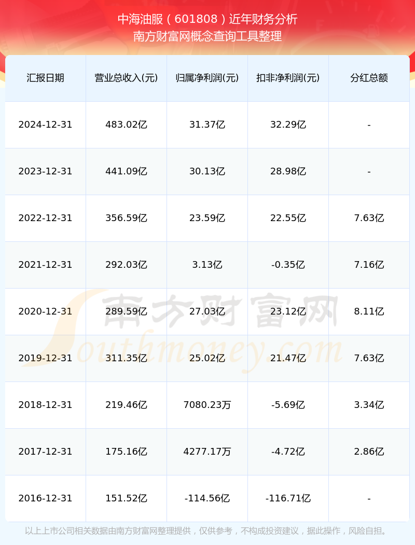Viewport: 415px width, 545px height.
Task: Click revenue value 311.35亿
Action: click(x=127, y=358)
